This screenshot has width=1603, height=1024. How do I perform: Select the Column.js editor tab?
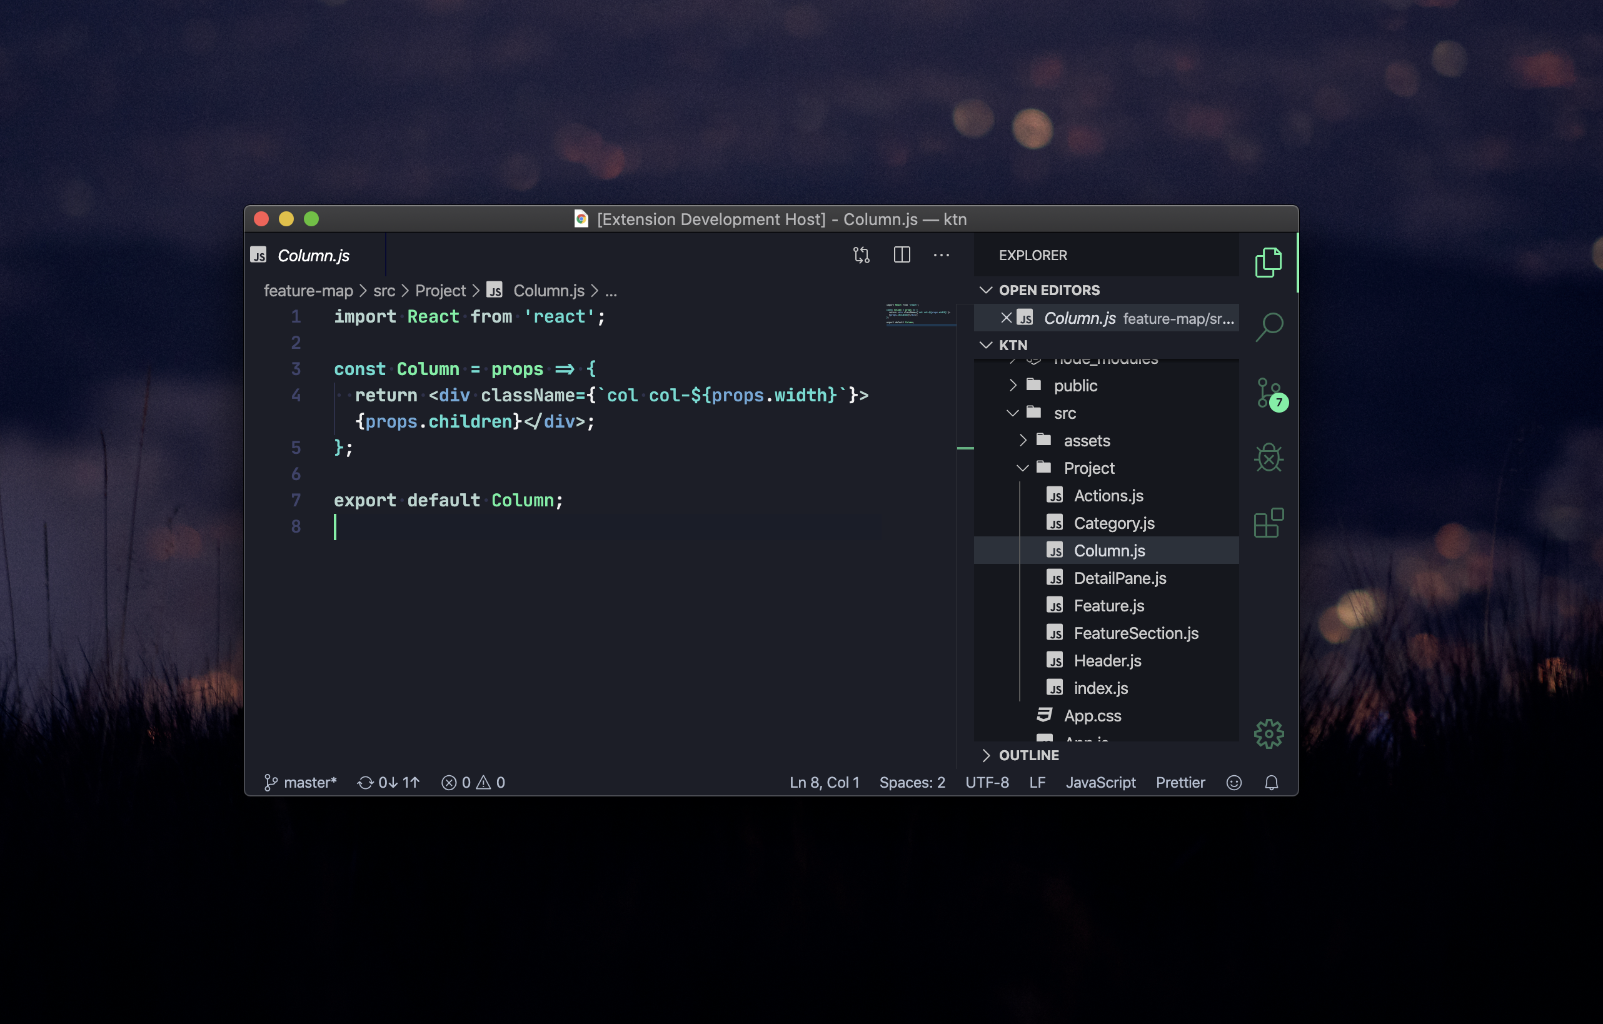(x=313, y=256)
